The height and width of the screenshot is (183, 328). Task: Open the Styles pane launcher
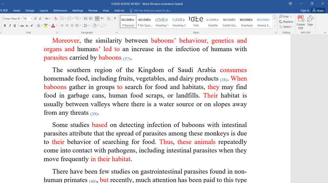tap(275, 33)
